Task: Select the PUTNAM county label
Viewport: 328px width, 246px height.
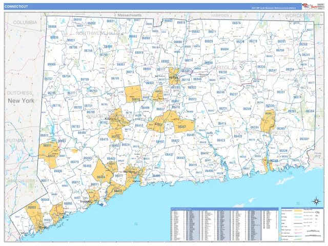Action: click(16, 140)
